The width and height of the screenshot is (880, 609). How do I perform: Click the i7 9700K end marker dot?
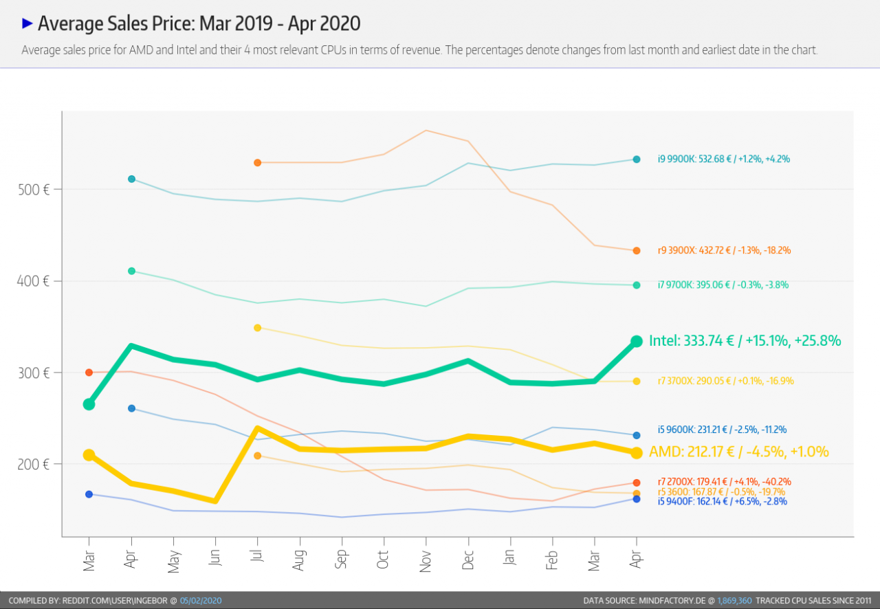point(637,285)
